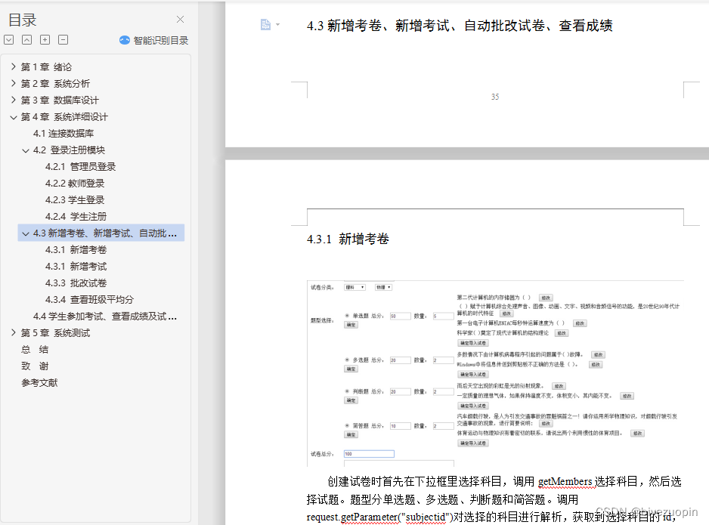The height and width of the screenshot is (525, 709).
Task: Click the minus icon in the 目录 toolbar
Action: point(62,39)
